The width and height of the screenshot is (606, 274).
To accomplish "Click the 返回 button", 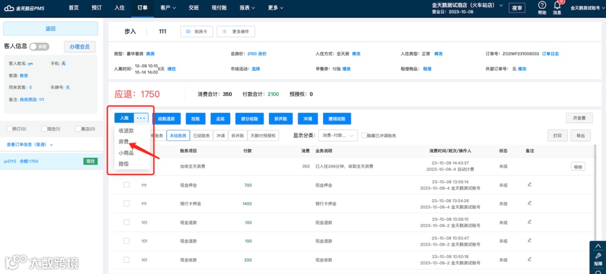I will tap(50, 29).
